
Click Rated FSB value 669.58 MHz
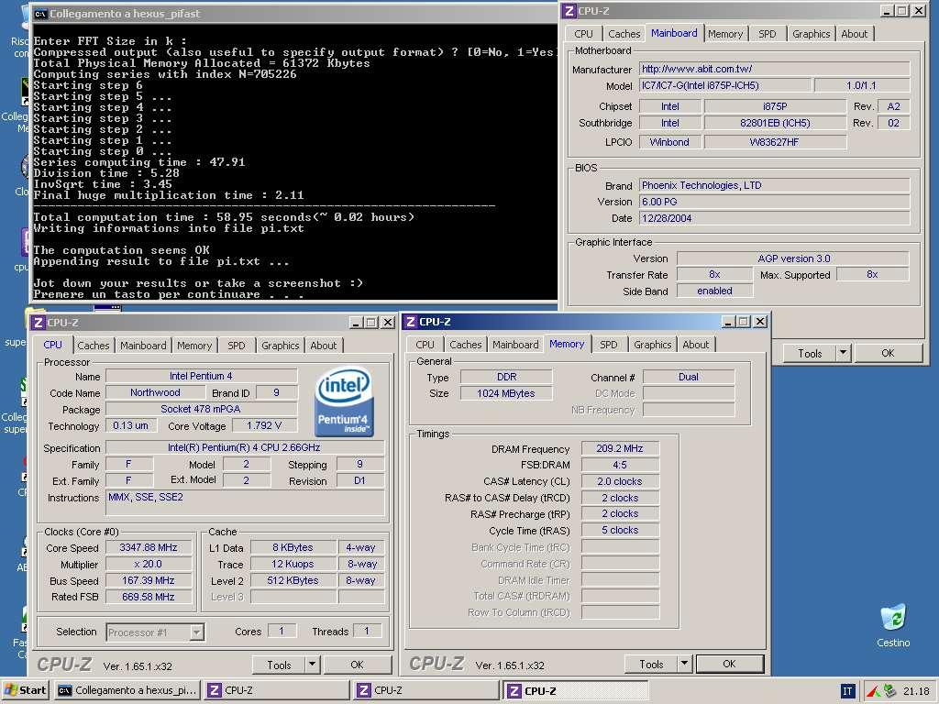coord(149,597)
